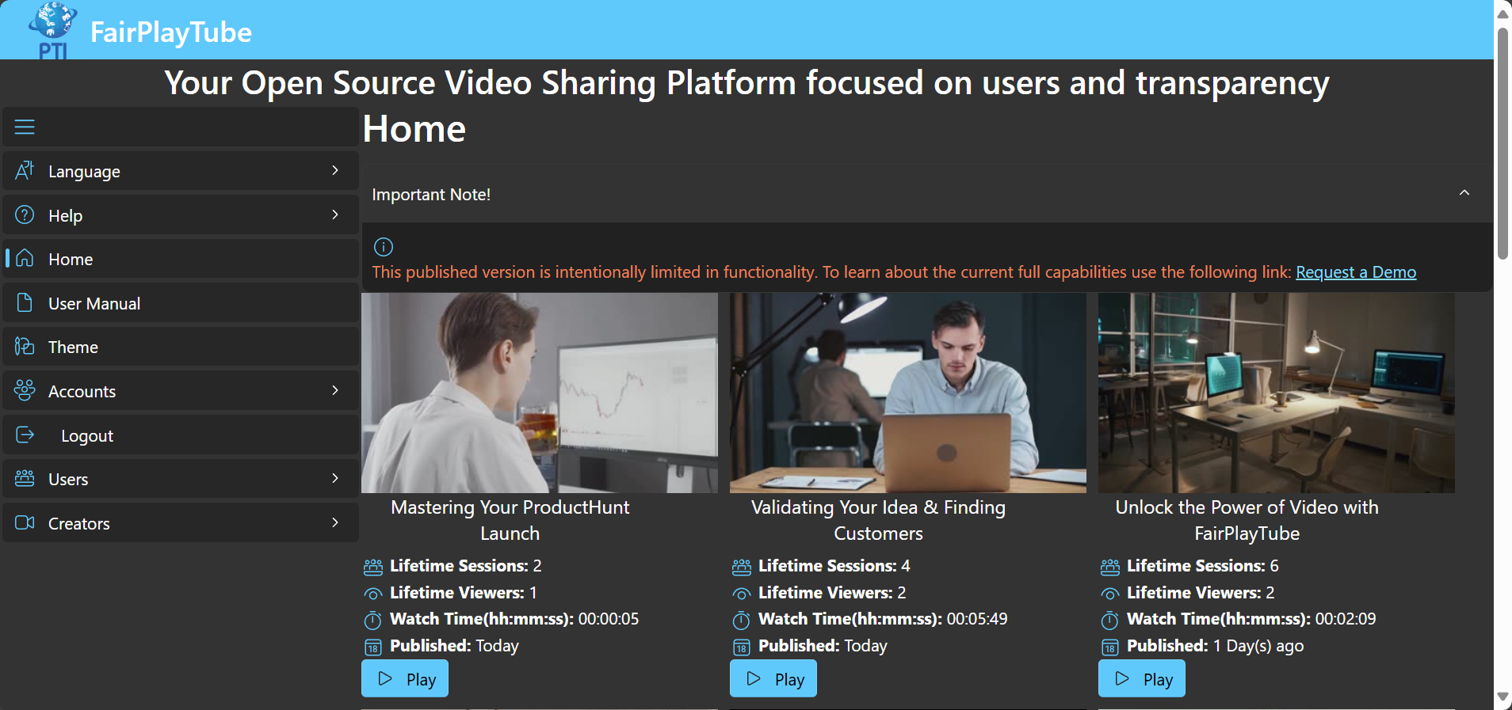Click the Accounts people icon
Image resolution: width=1512 pixels, height=710 pixels.
tap(25, 390)
